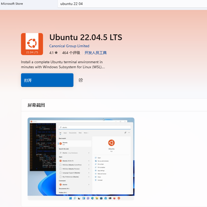Open Canonical Group Limited publisher link
Screen dimensions: 207x207
point(69,46)
